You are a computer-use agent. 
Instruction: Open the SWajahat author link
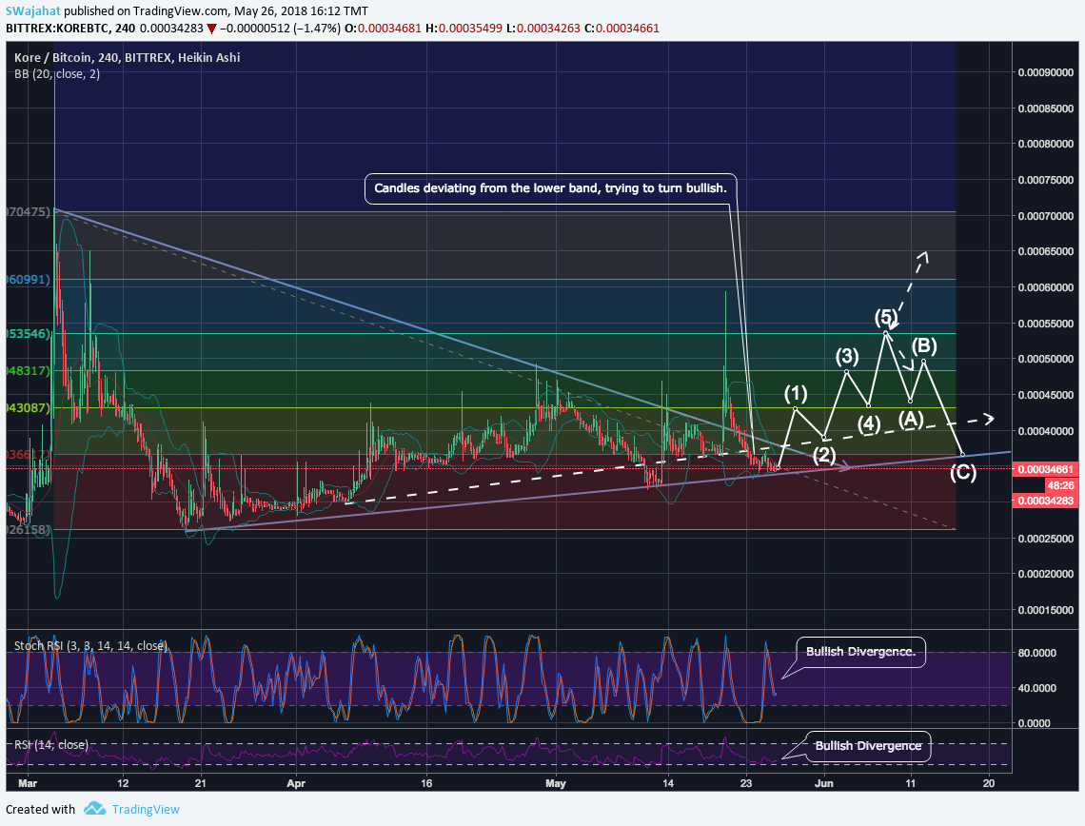(32, 11)
